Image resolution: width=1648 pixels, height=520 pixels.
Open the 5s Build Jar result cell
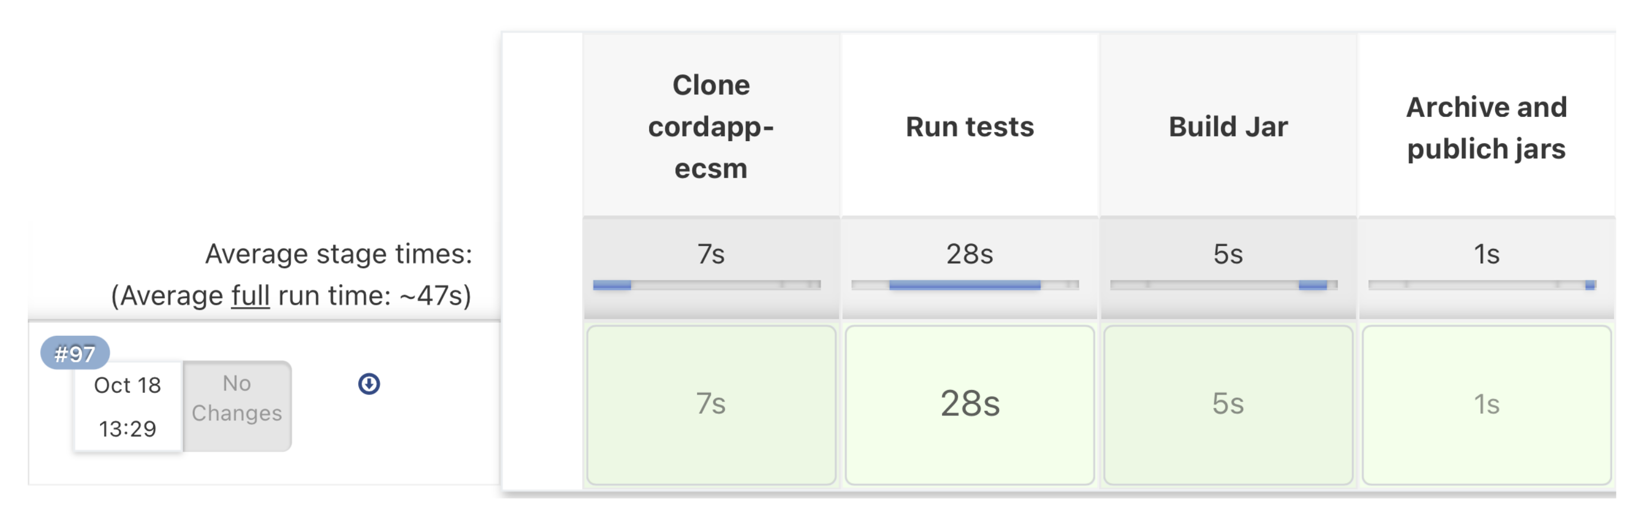[x=1228, y=404]
